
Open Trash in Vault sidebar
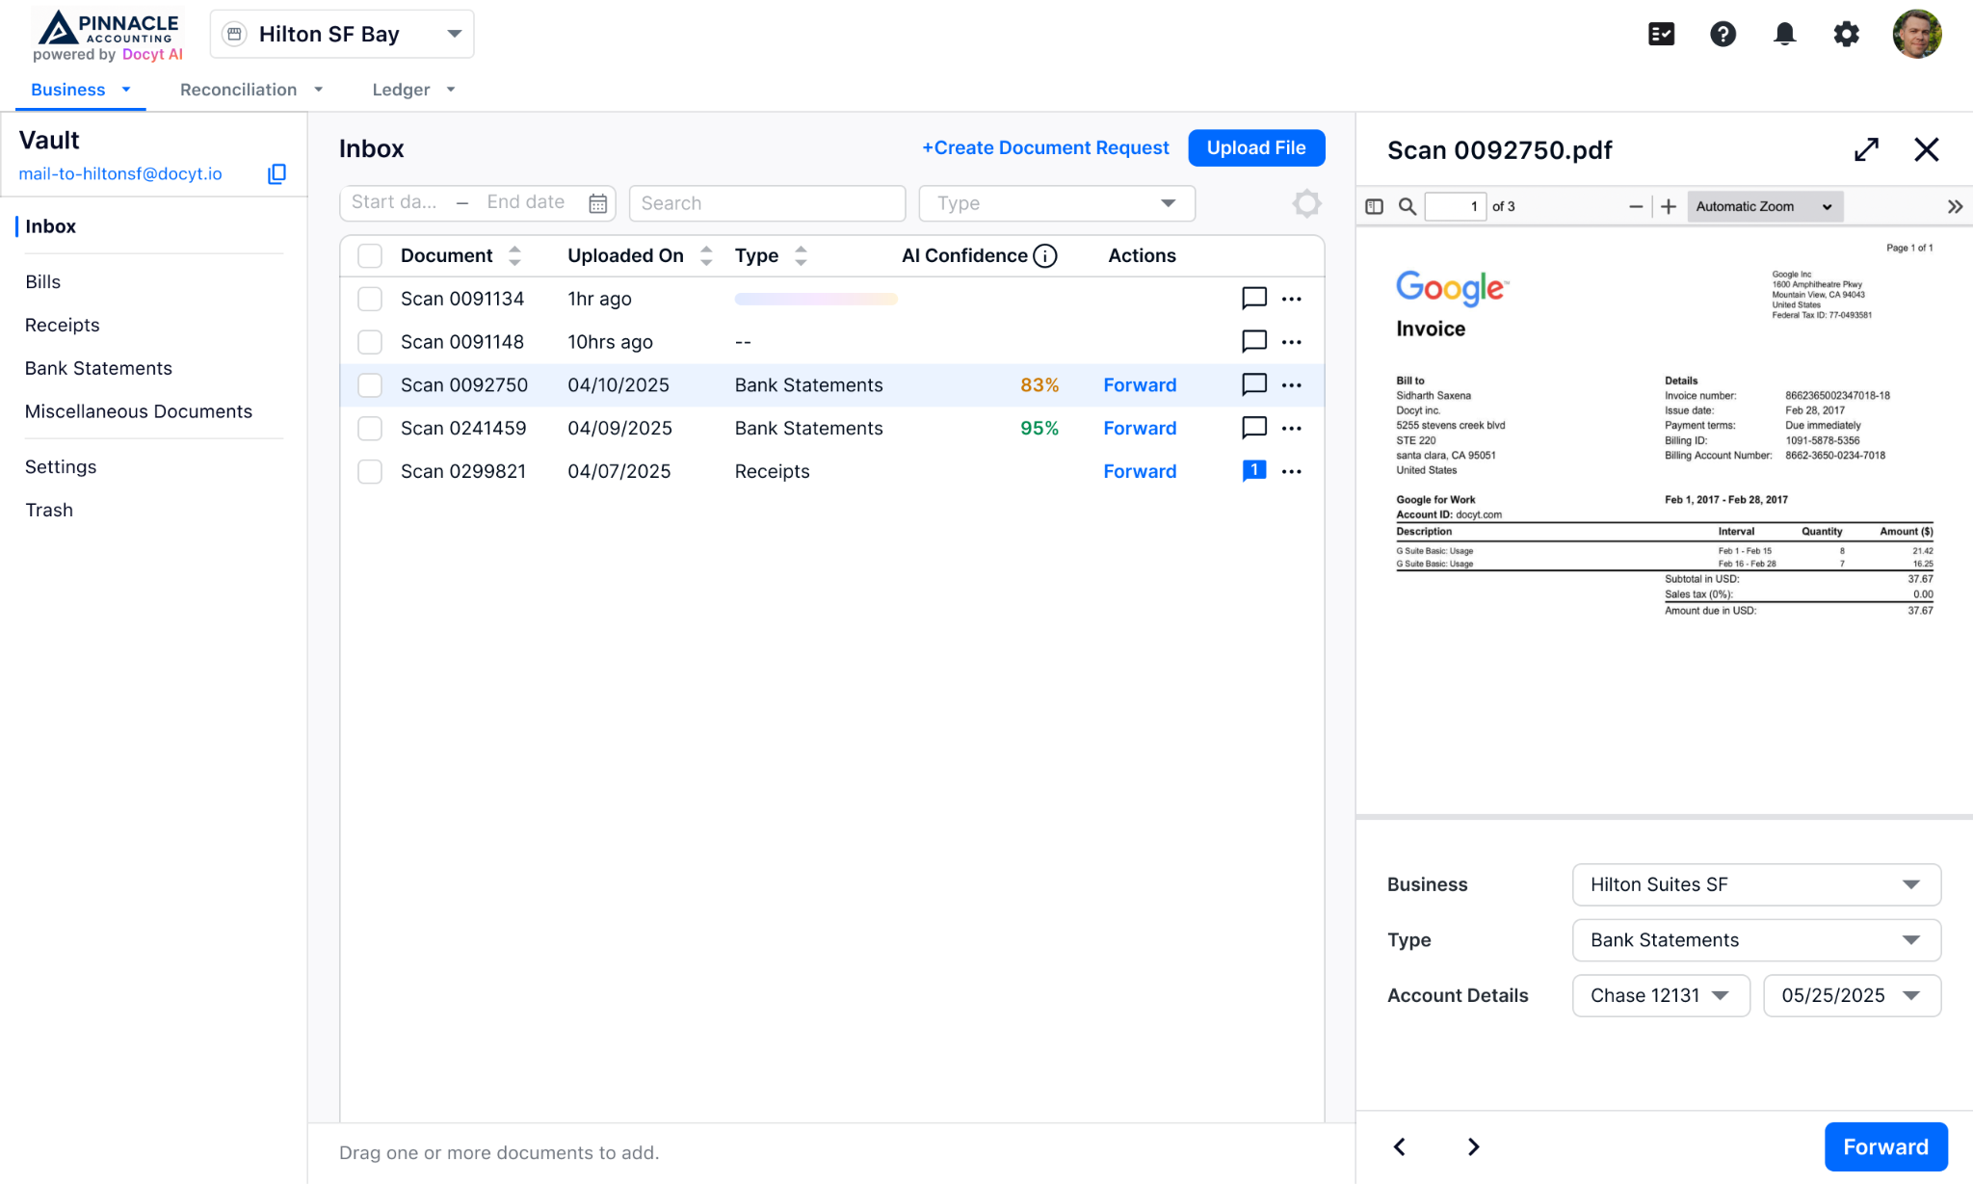click(x=49, y=510)
